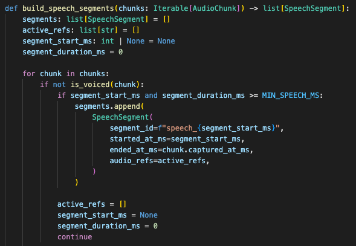
Task: Click the AudioChunk type name
Action: pos(215,8)
